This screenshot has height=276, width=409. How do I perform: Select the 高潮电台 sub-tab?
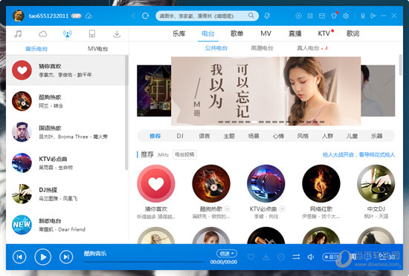(x=262, y=48)
